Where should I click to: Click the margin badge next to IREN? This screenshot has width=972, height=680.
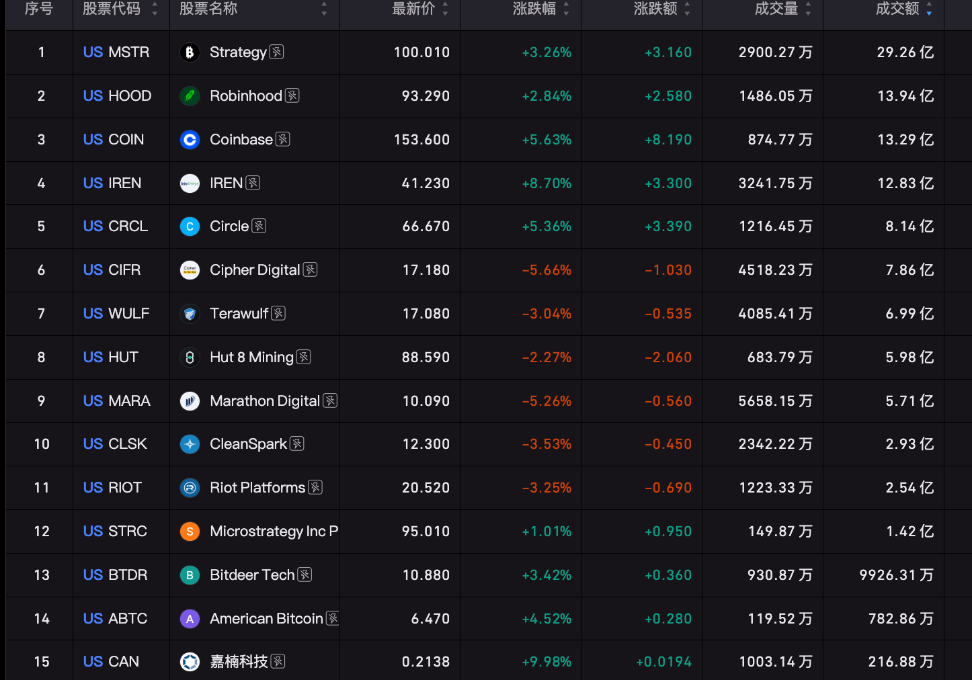253,183
